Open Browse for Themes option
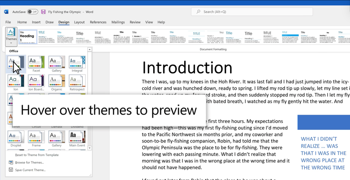The image size is (350, 180). tap(29, 163)
